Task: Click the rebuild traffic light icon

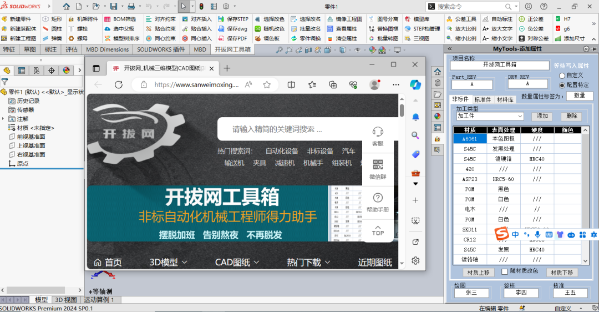Action: [201, 7]
